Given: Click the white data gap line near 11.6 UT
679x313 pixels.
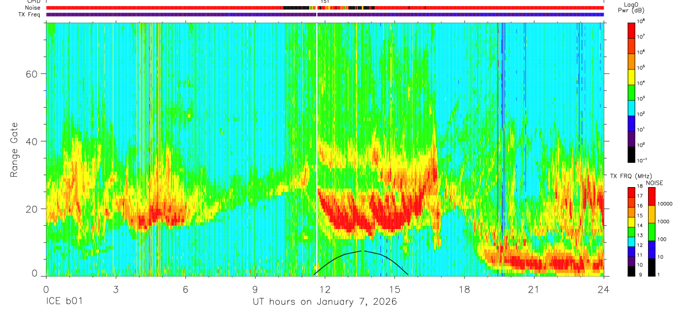Looking at the screenshot, I should [316, 149].
